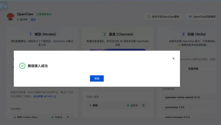This screenshot has width=221, height=125.
Task: Click the external-link icon after API KEY
Action: (55, 96)
